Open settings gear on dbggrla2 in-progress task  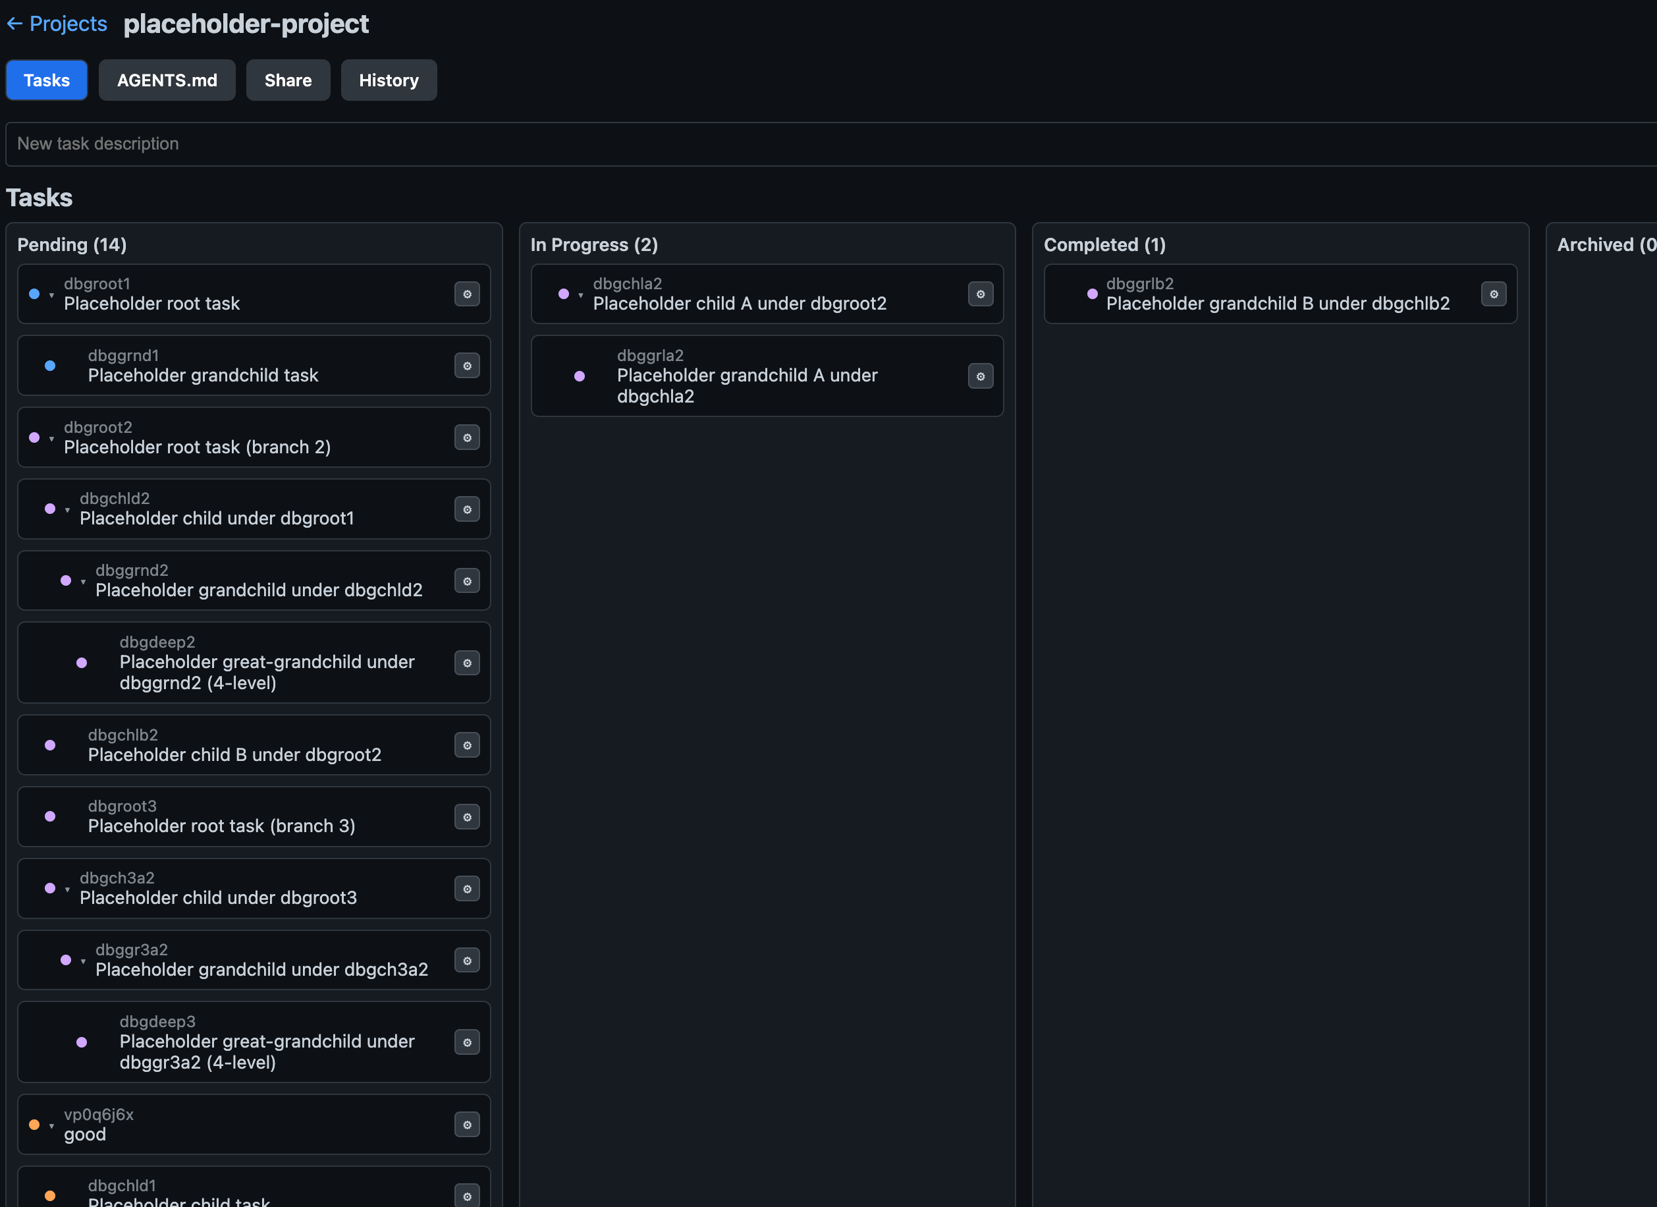[x=981, y=376]
